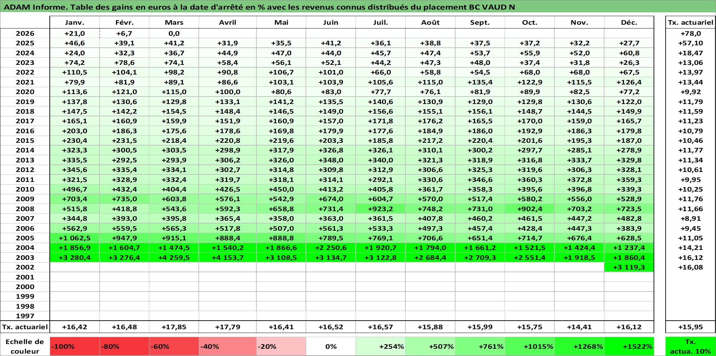The height and width of the screenshot is (356, 716).
Task: Click the Echelle de couleur label
Action: [x=25, y=346]
